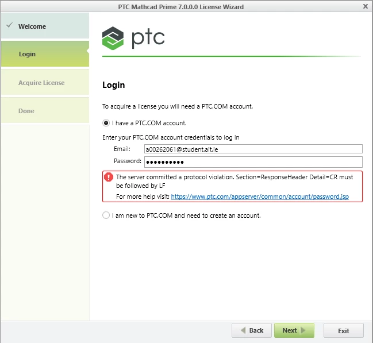
Task: Select 'I have a PTC.COM account' radio button
Action: point(106,123)
